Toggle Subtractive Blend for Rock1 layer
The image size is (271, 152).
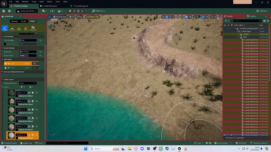pyautogui.click(x=17, y=104)
